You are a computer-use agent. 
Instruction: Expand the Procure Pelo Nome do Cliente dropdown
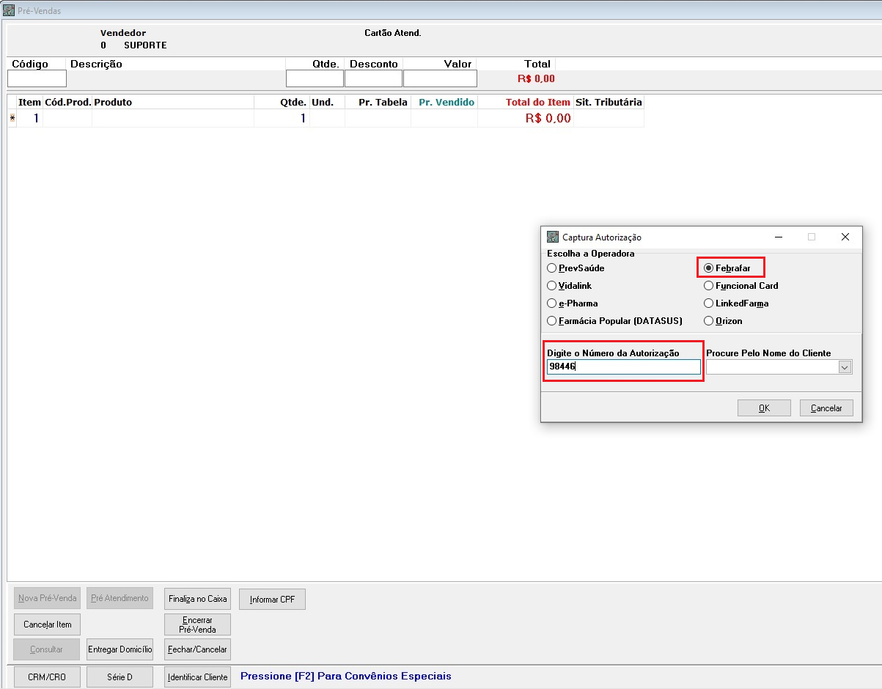tap(845, 367)
